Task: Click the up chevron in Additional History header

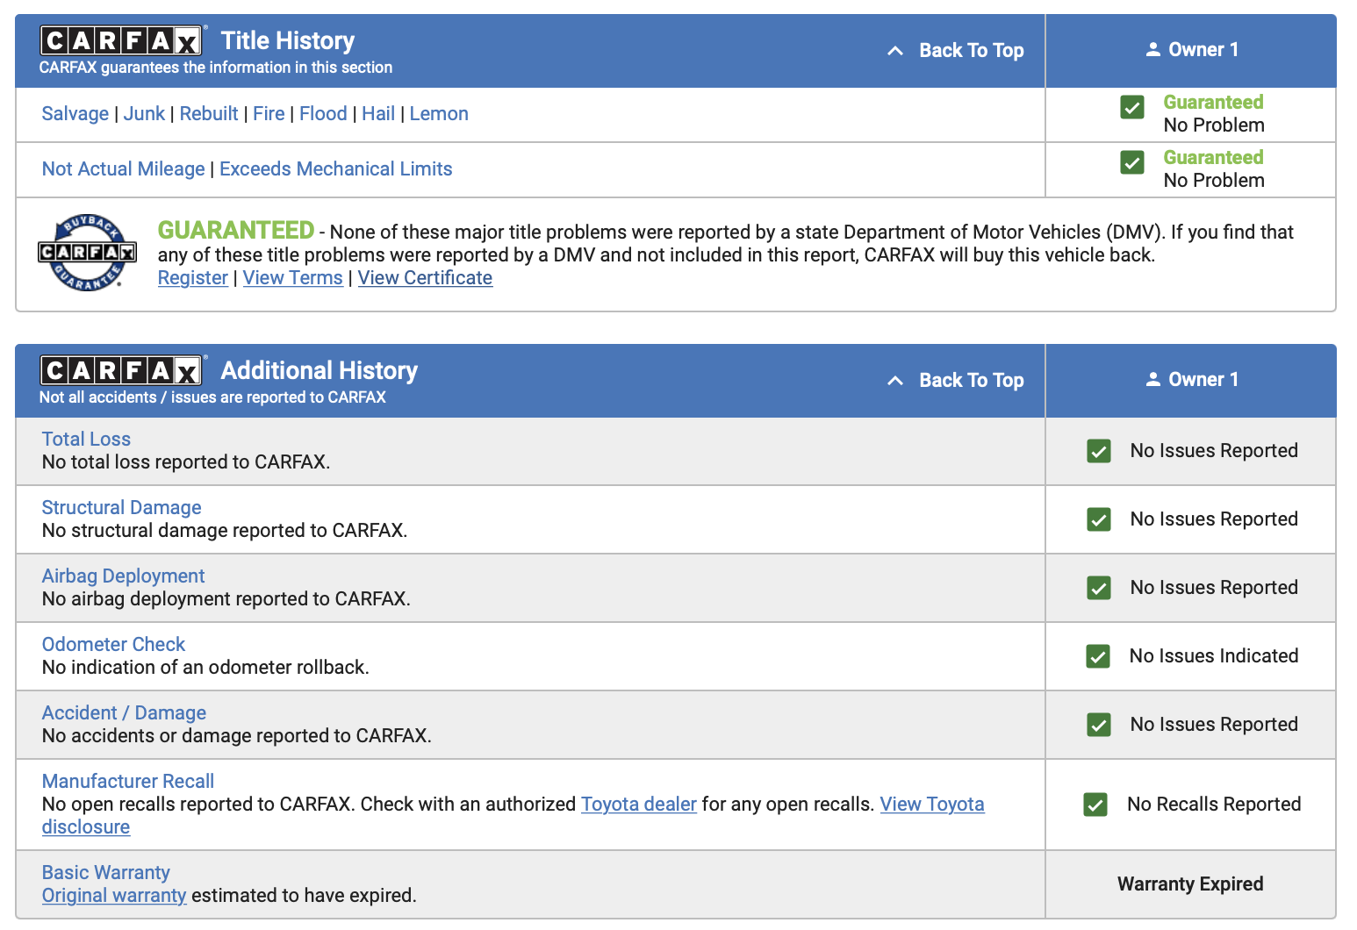Action: (x=895, y=381)
